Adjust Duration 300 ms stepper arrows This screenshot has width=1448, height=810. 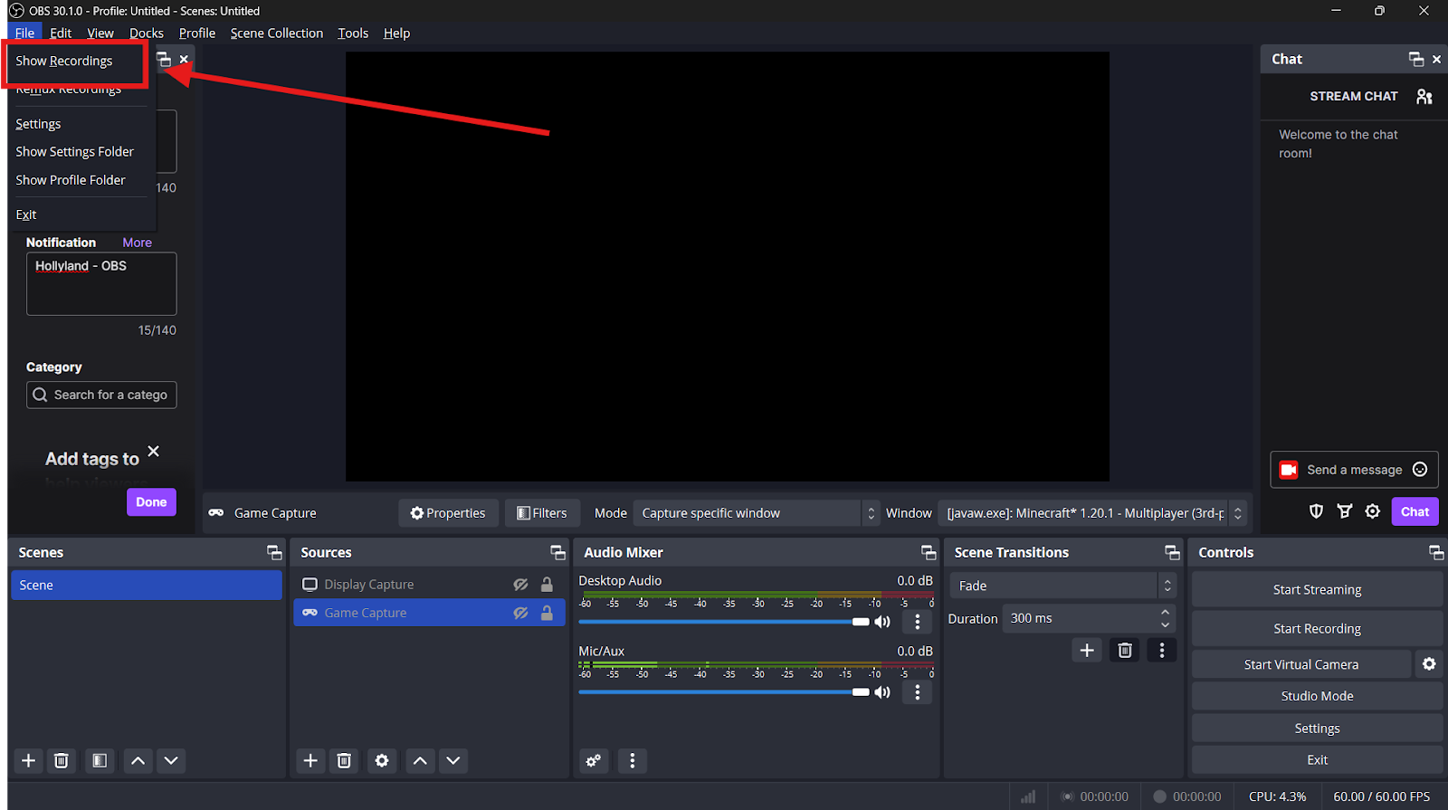click(x=1165, y=618)
